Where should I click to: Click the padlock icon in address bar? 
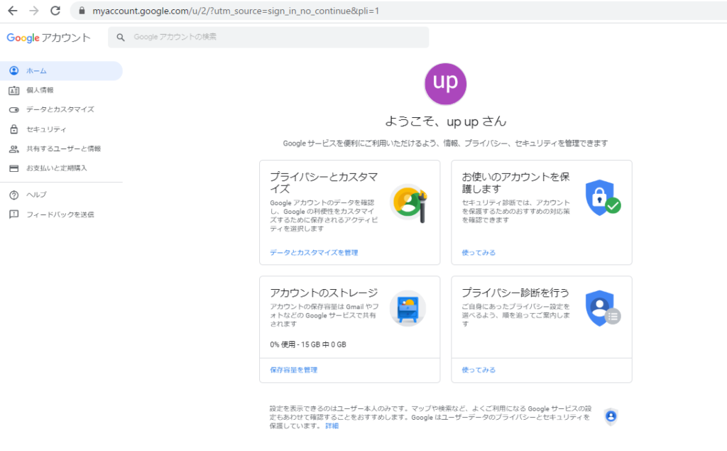point(82,11)
